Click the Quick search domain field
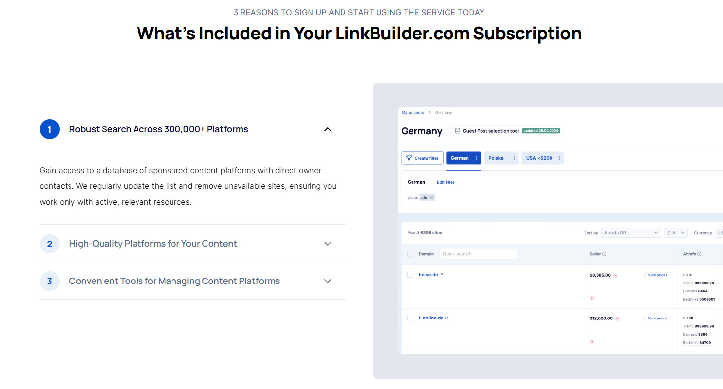The width and height of the screenshot is (723, 389). (478, 254)
